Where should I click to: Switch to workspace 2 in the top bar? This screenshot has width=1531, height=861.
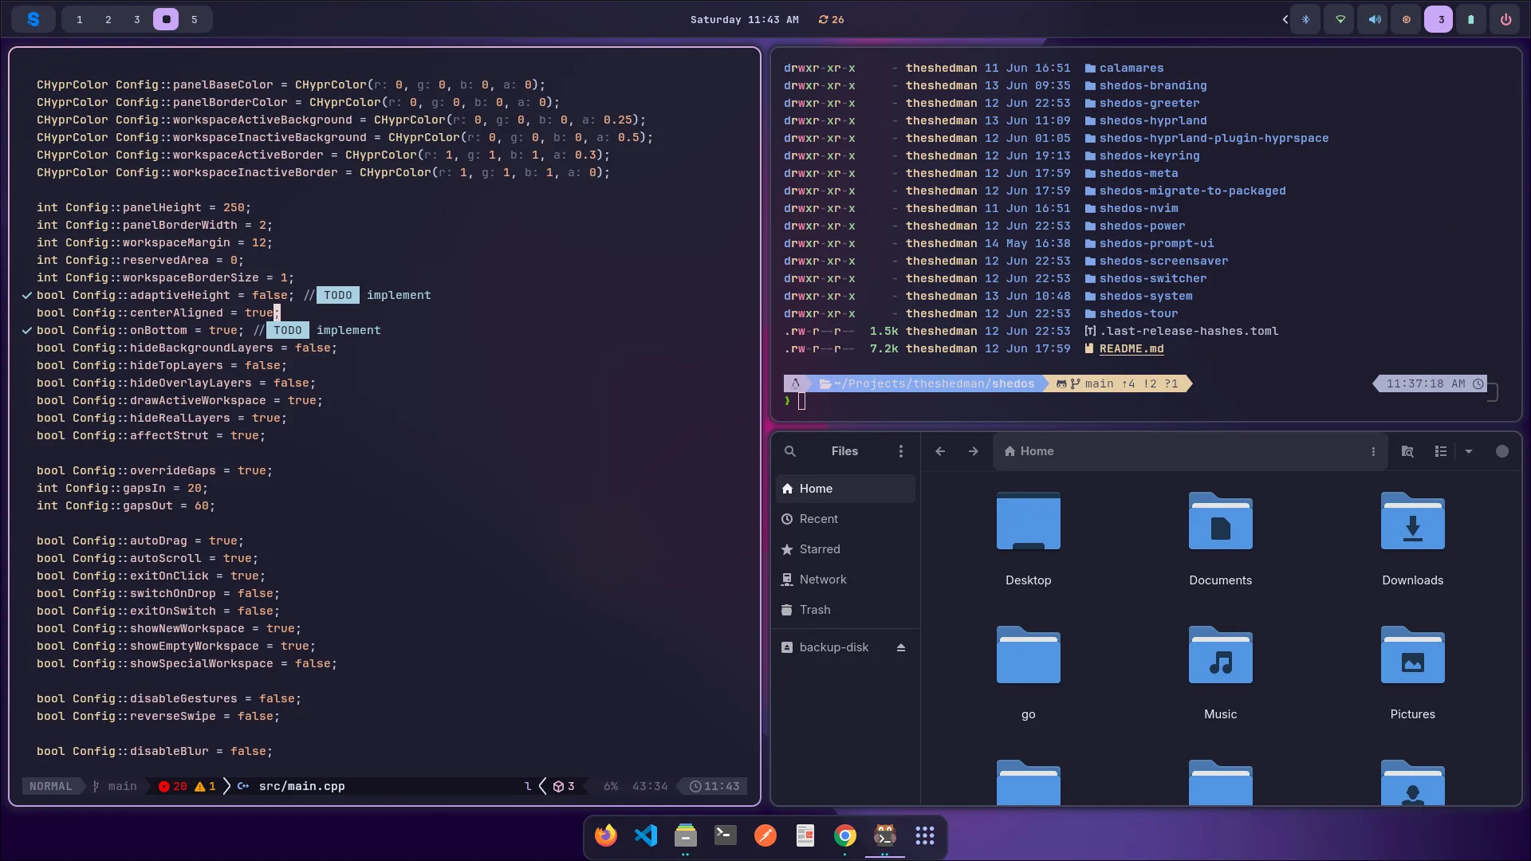(108, 19)
